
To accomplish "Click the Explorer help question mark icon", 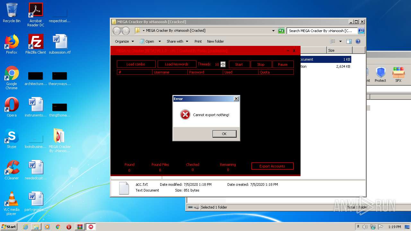I will pos(358,41).
